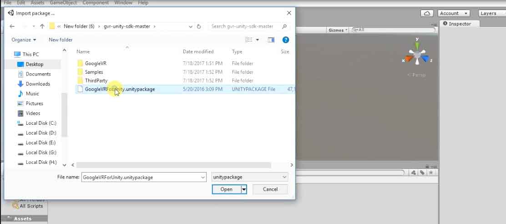Create a New folder
This screenshot has height=224, width=506.
point(61,40)
